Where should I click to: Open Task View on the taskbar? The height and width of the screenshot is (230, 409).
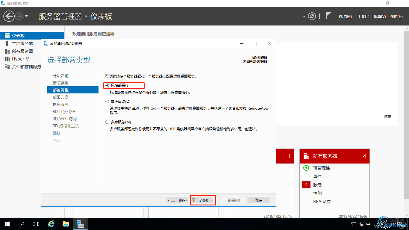point(36,224)
